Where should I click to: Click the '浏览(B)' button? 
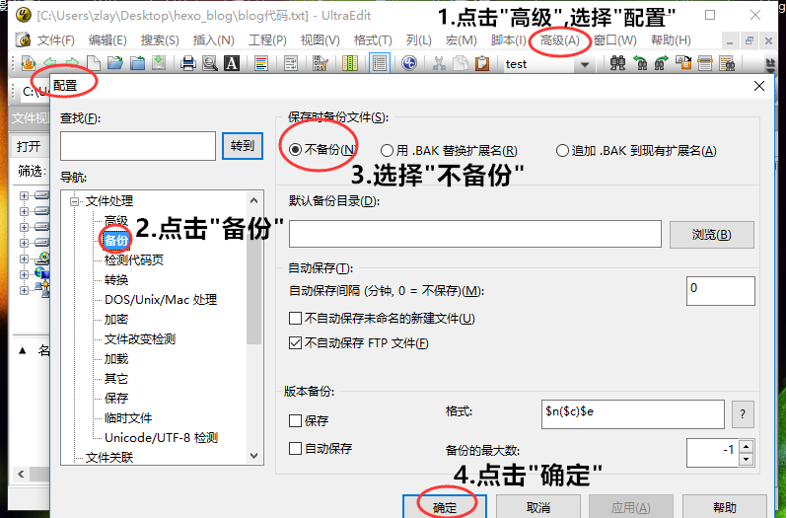712,235
